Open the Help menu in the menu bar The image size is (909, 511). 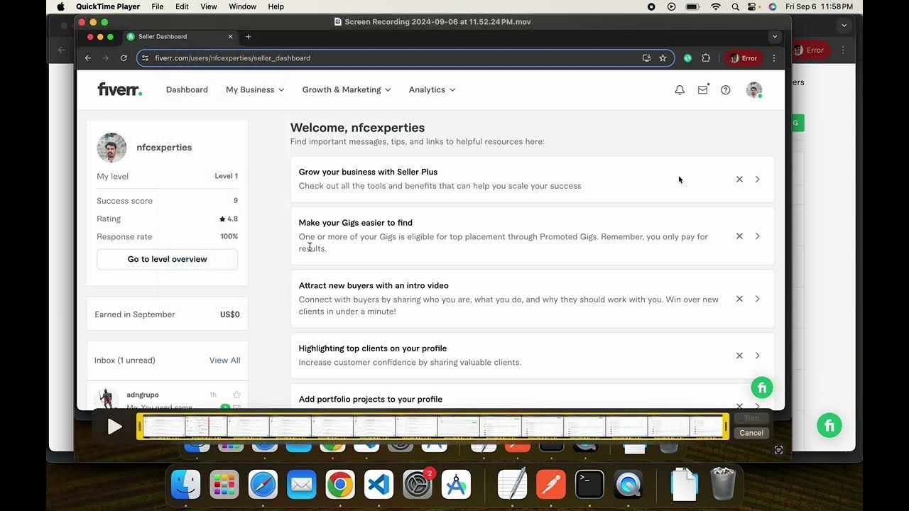tap(276, 6)
